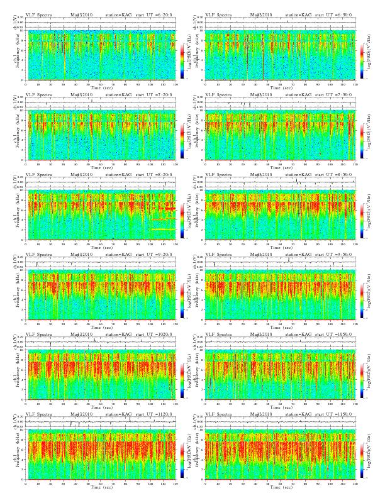The height and width of the screenshot is (498, 385).
Task: Click the spectrogram for start UT 11:20:0
Action: point(101,455)
